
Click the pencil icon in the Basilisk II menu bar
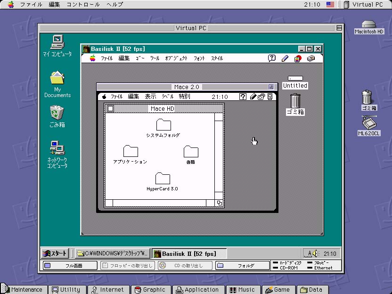285,58
